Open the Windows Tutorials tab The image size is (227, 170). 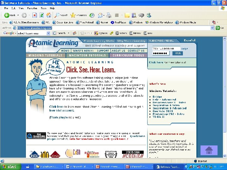[x=45, y=55]
